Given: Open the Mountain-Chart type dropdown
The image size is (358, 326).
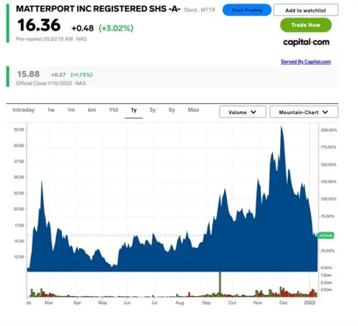Looking at the screenshot, I should [304, 112].
